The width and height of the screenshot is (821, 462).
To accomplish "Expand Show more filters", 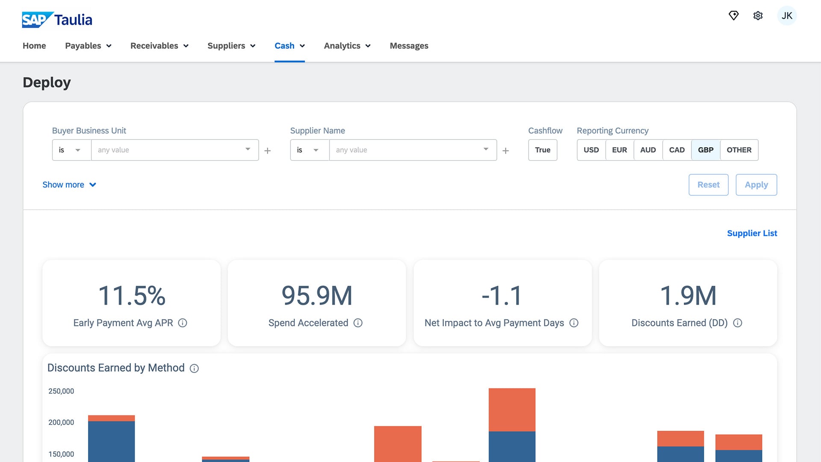I will [x=69, y=185].
